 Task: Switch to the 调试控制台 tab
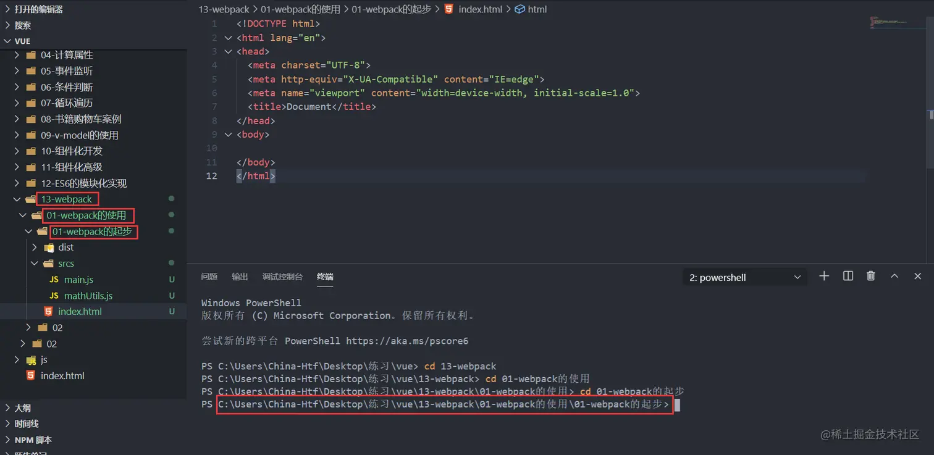(283, 277)
